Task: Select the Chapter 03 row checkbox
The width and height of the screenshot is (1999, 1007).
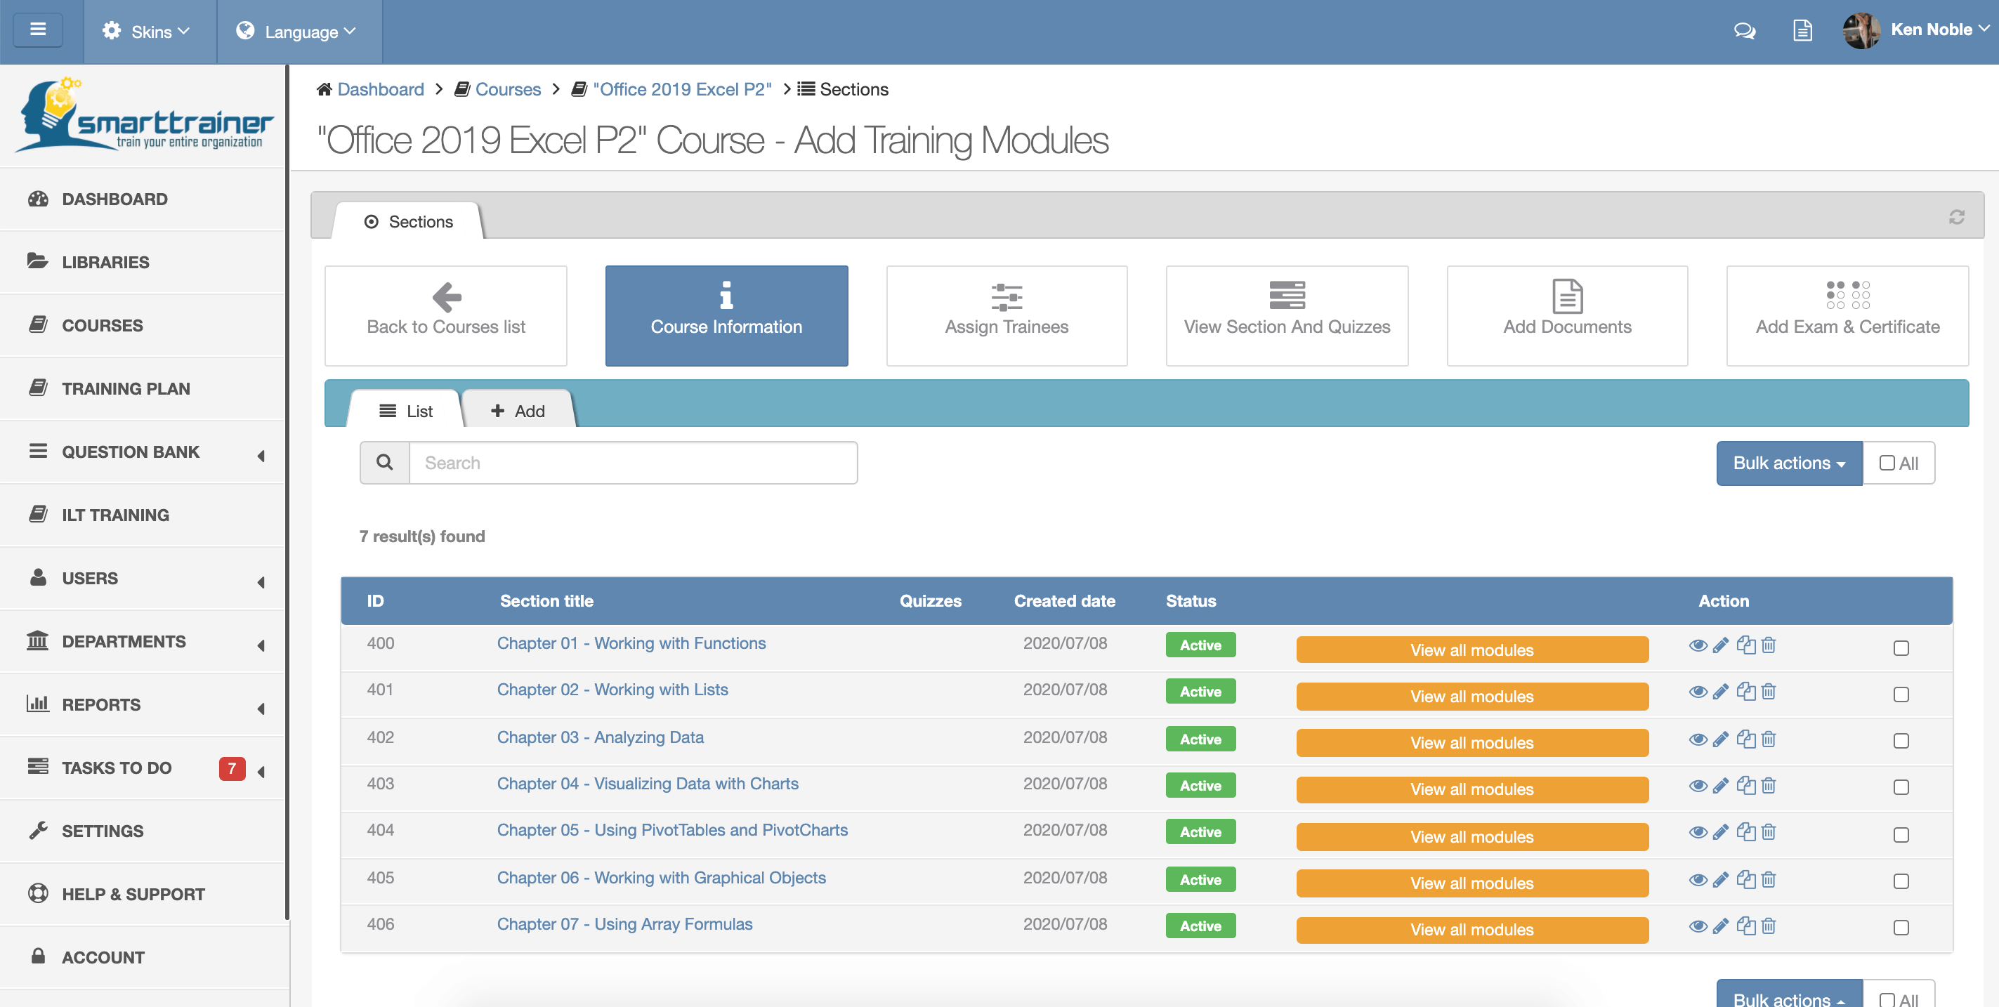Action: click(x=1901, y=741)
